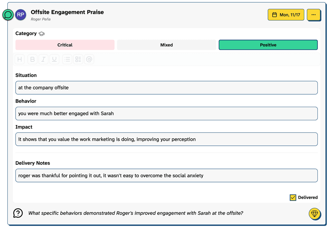Click the graduation cap icon beside Category
The height and width of the screenshot is (228, 330).
click(42, 34)
